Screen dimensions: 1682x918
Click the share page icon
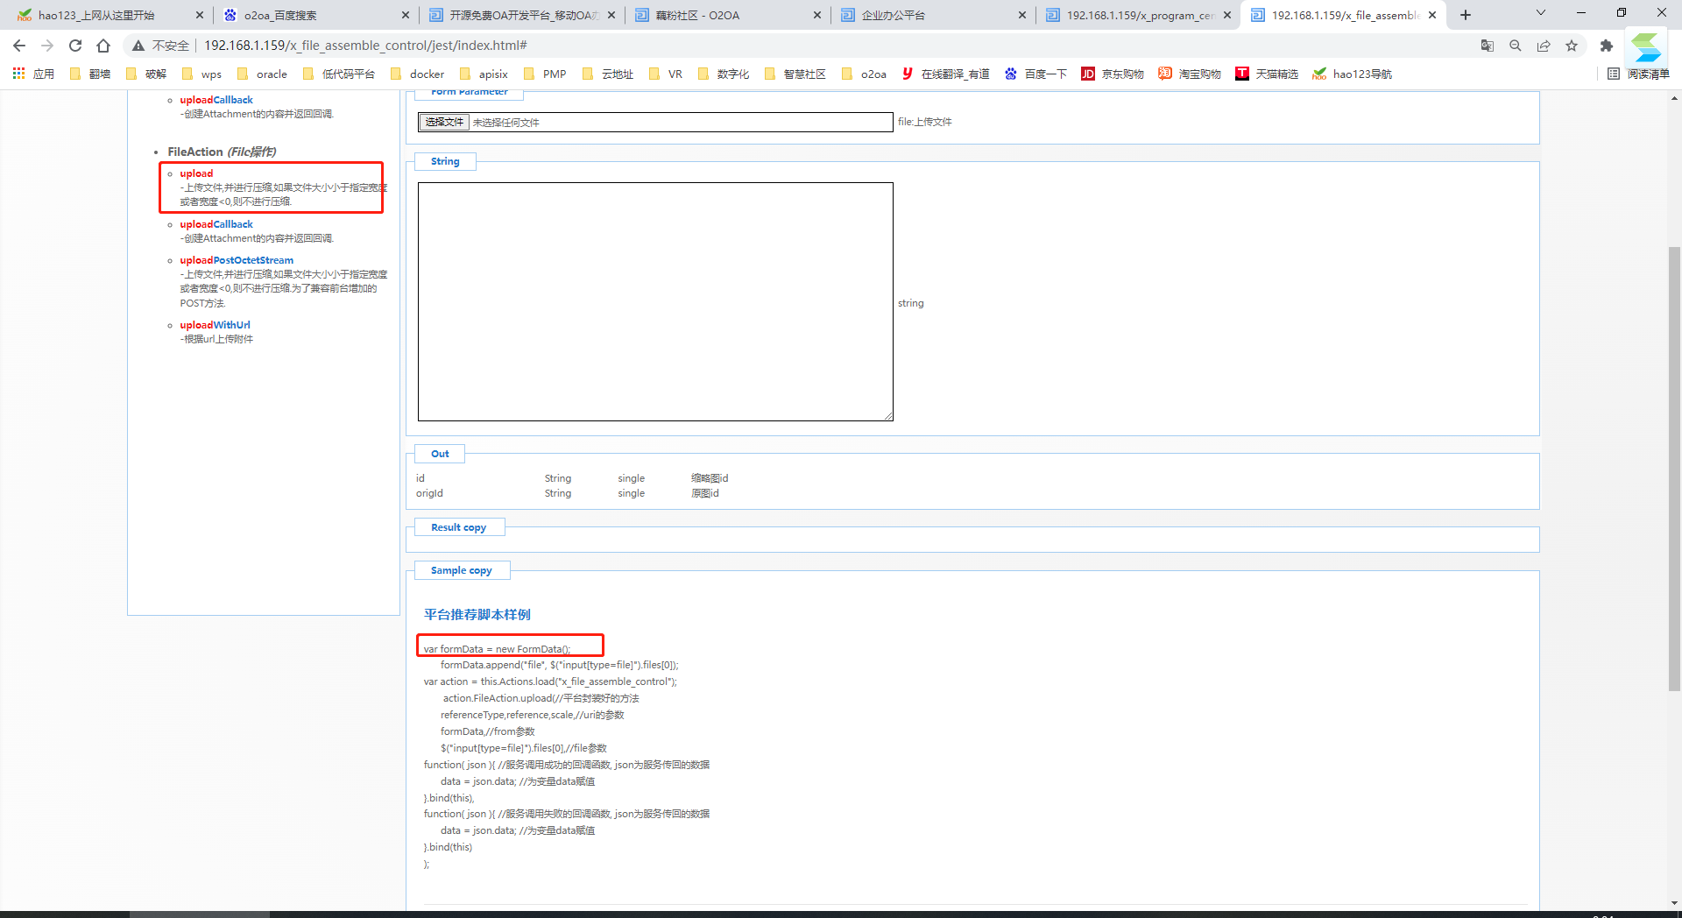click(1544, 46)
